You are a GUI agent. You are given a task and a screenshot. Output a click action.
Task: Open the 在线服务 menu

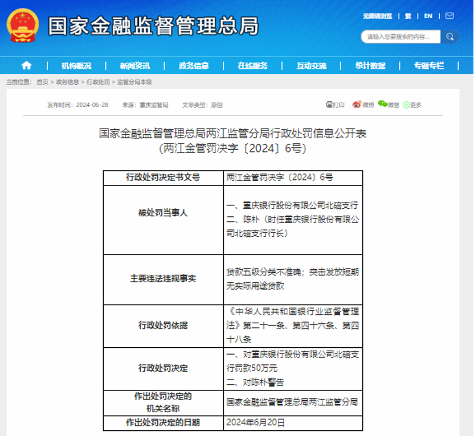pyautogui.click(x=252, y=66)
